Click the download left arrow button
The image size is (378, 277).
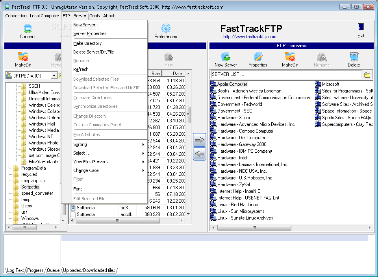click(200, 154)
